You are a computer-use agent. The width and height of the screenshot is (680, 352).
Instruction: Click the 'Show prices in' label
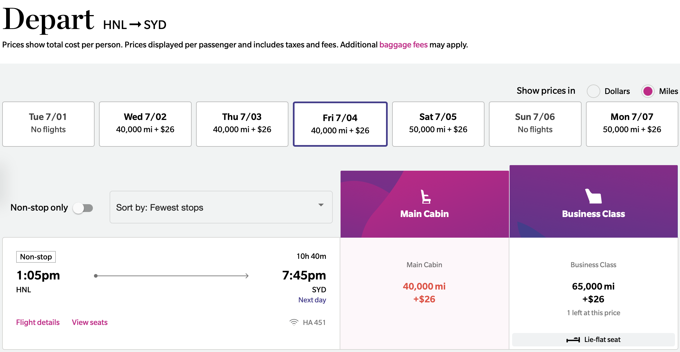[x=546, y=91]
